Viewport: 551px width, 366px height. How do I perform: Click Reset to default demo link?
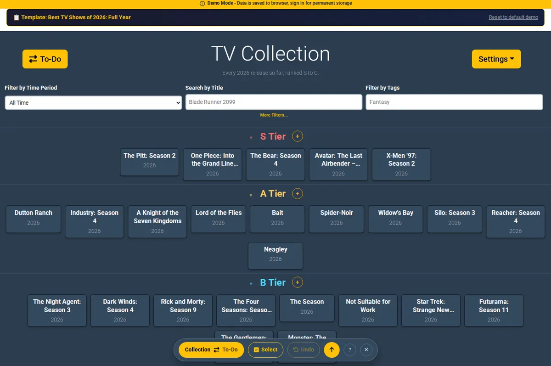click(x=513, y=17)
